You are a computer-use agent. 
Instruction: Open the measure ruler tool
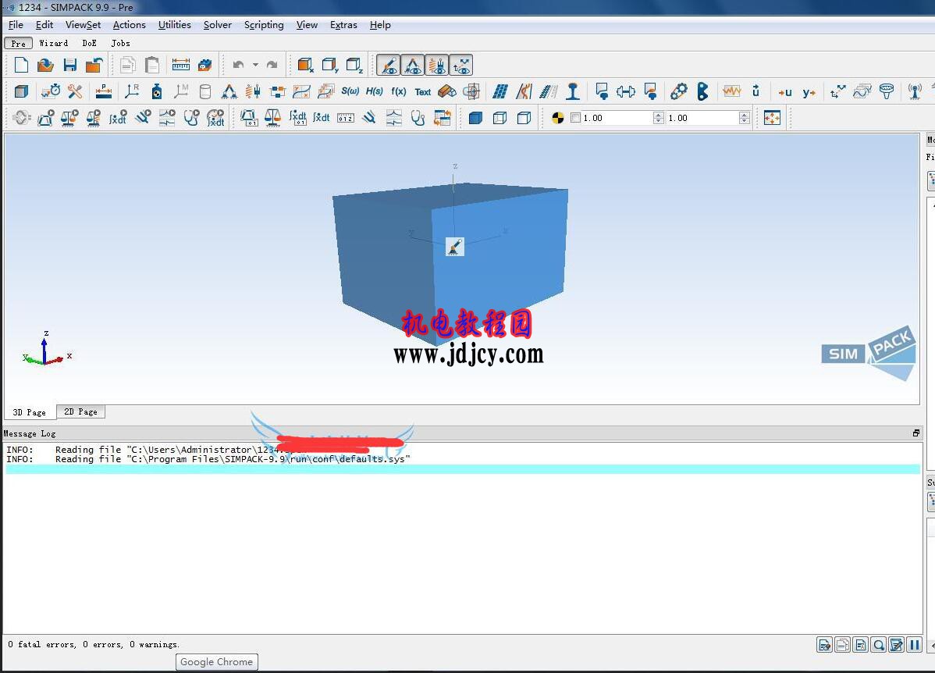tap(181, 65)
